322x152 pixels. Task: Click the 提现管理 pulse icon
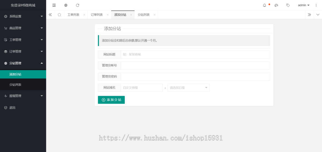(6, 96)
